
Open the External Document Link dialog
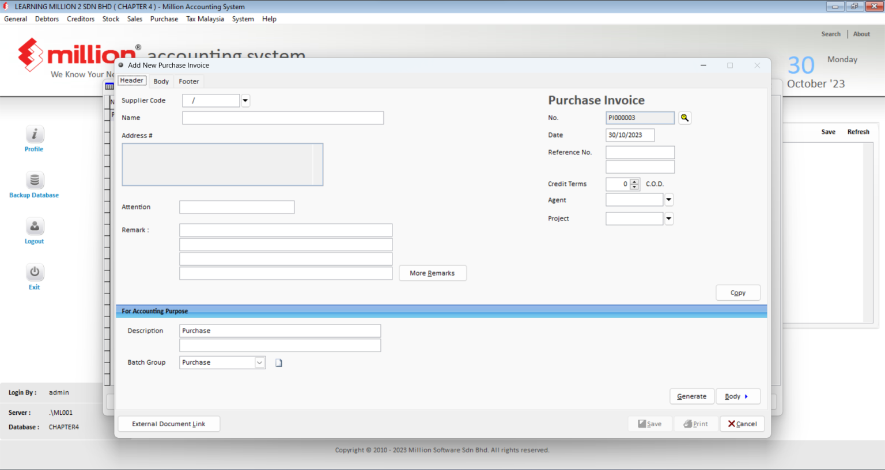168,423
